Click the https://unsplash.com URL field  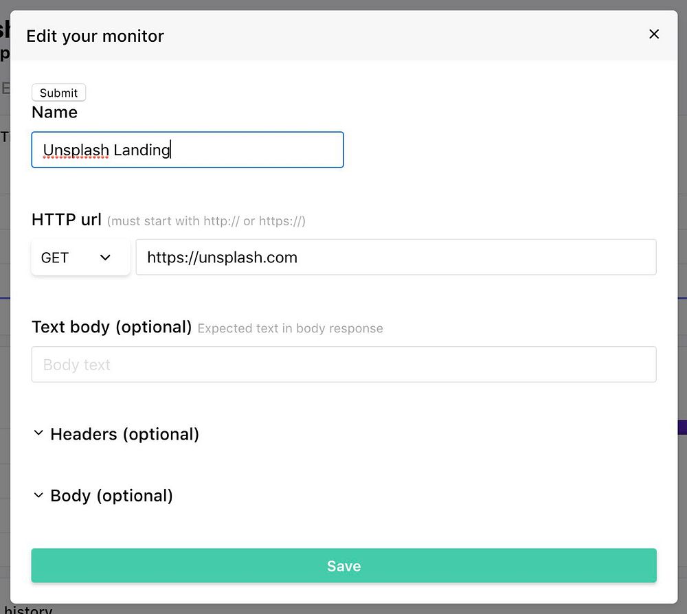396,258
